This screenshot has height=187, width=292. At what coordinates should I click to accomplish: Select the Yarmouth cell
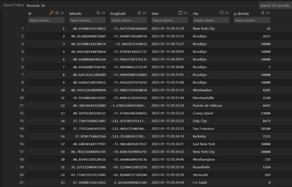pos(200,175)
